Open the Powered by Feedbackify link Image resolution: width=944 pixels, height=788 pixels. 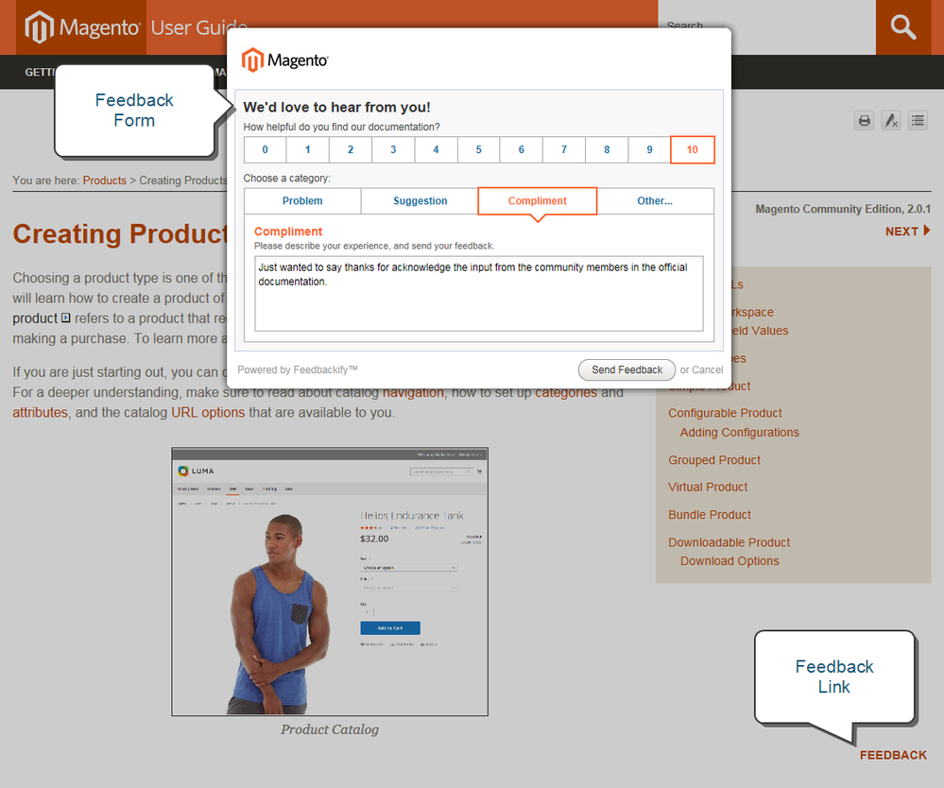click(298, 369)
